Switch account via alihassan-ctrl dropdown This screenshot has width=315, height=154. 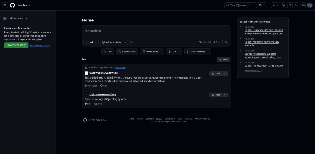[18, 18]
